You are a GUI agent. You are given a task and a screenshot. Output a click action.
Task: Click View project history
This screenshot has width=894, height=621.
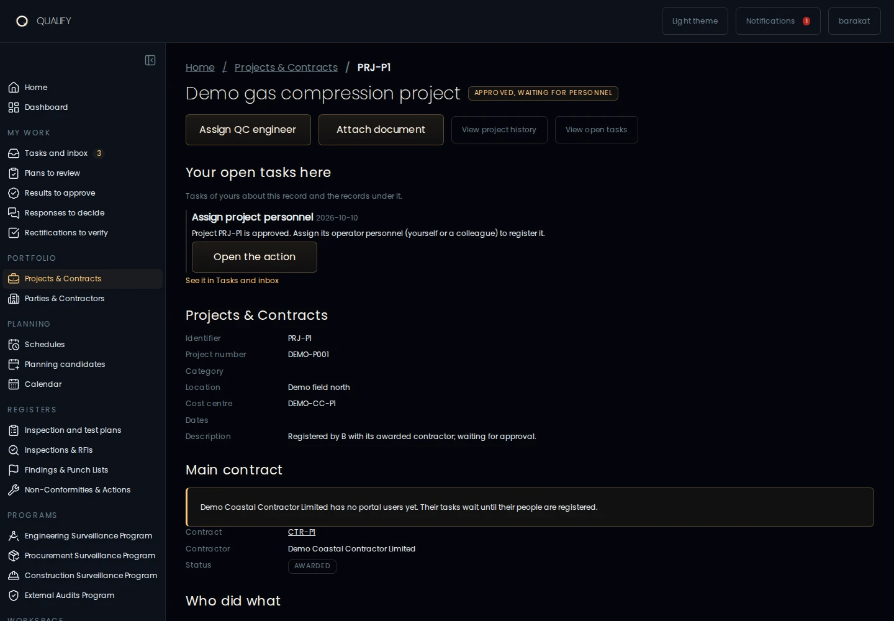(499, 130)
